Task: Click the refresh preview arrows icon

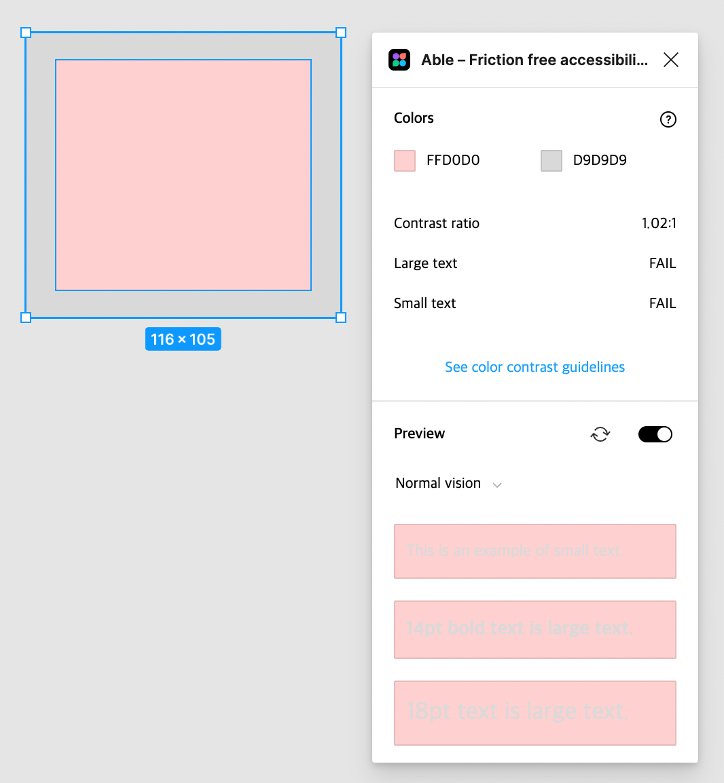Action: (x=600, y=434)
